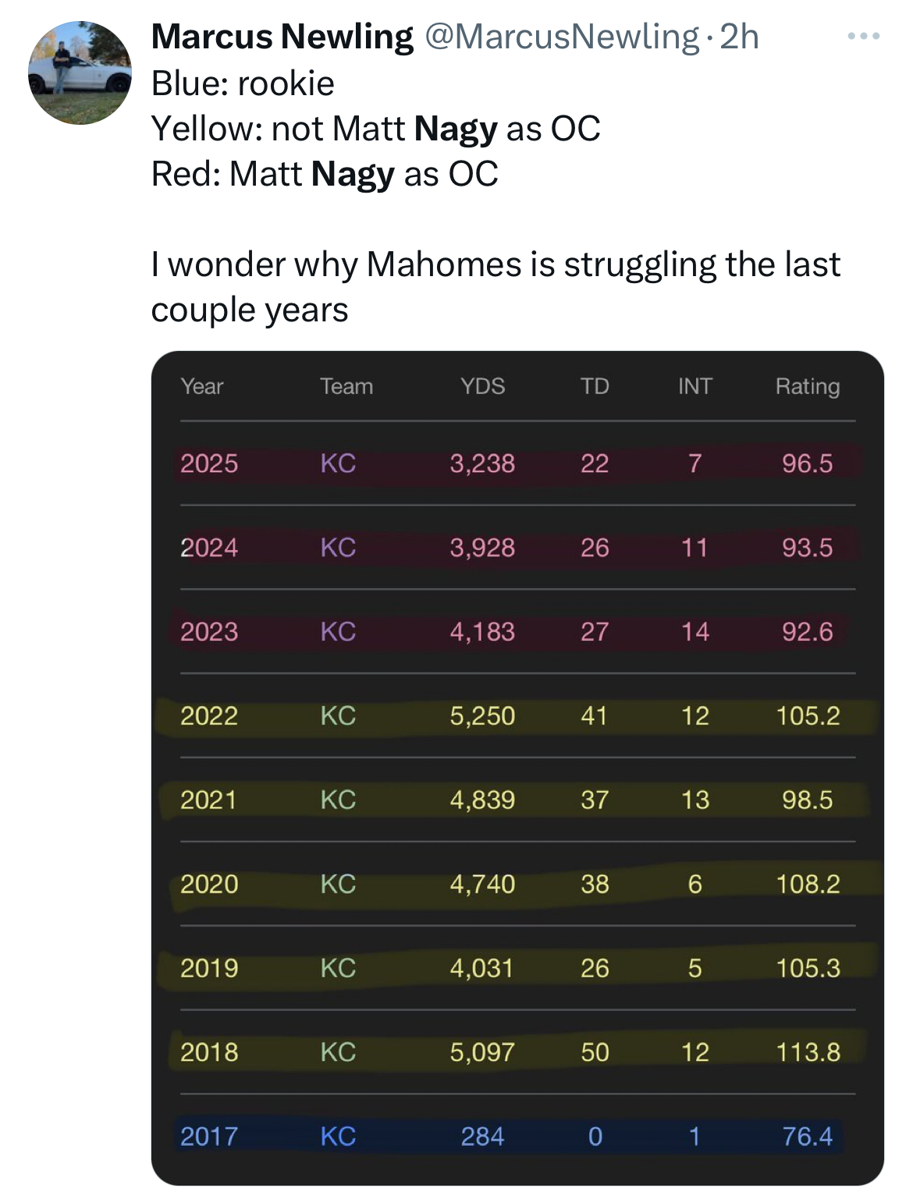The width and height of the screenshot is (913, 1195).
Task: Select the 113.8 rating for 2018
Action: 808,1052
